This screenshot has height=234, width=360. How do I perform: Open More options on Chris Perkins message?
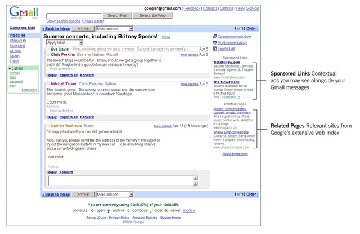tap(189, 55)
